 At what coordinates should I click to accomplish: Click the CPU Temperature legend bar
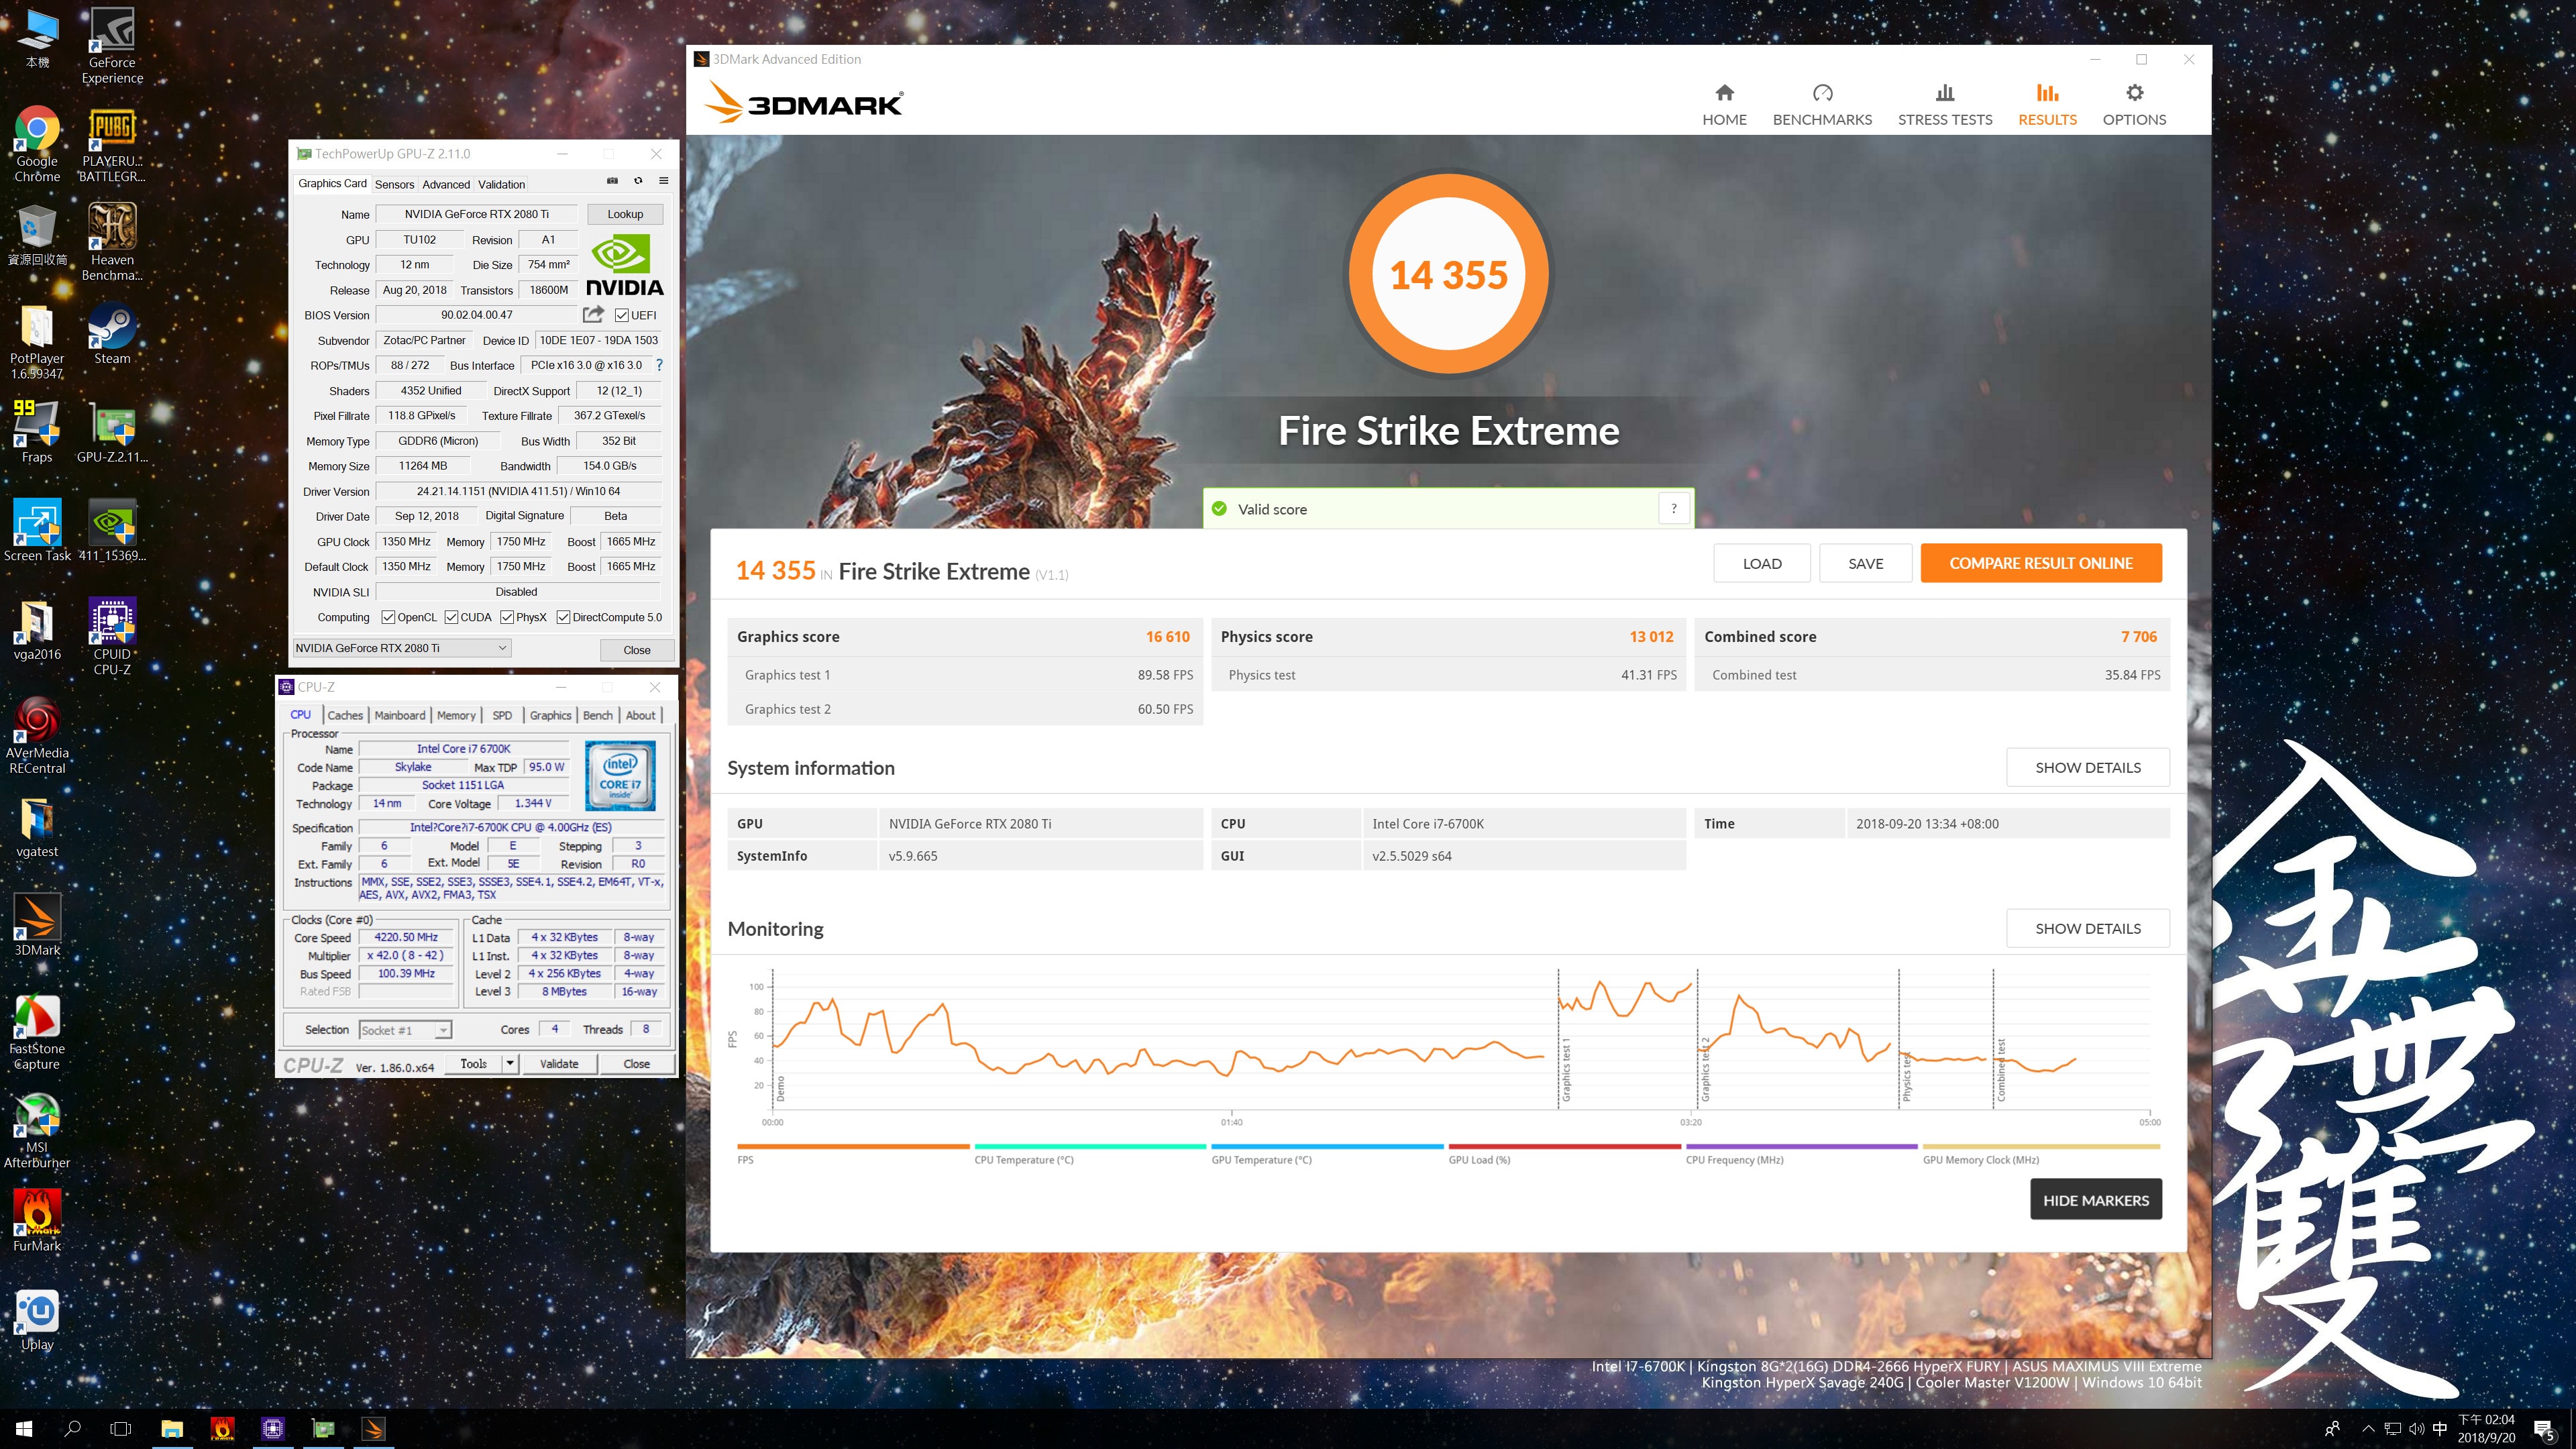click(1090, 1146)
